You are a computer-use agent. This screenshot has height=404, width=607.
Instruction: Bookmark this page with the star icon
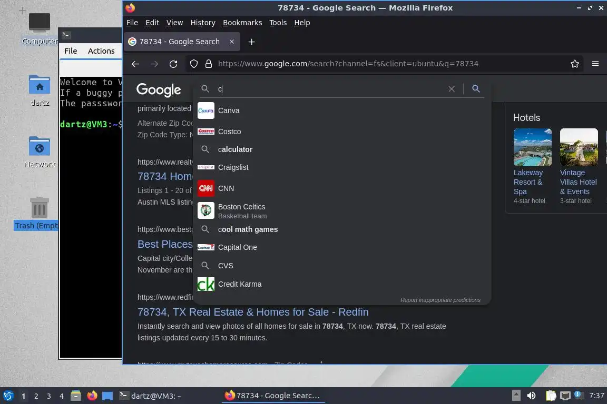pos(574,64)
